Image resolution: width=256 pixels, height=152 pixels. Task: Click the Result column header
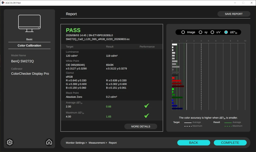coord(110,46)
